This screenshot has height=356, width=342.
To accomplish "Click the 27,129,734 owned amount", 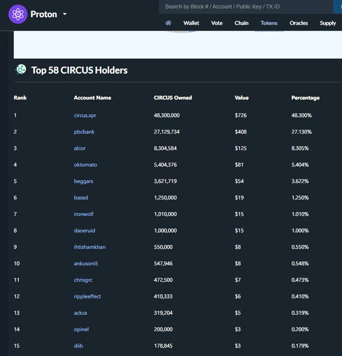I will pos(167,132).
